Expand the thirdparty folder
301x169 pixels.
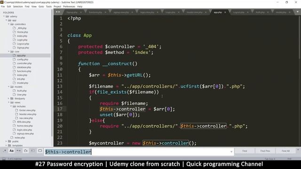pyautogui.click(x=8, y=99)
